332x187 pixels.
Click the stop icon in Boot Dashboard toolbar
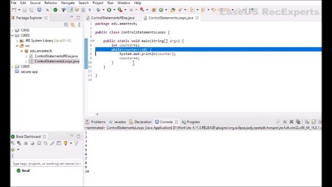[x=26, y=143]
